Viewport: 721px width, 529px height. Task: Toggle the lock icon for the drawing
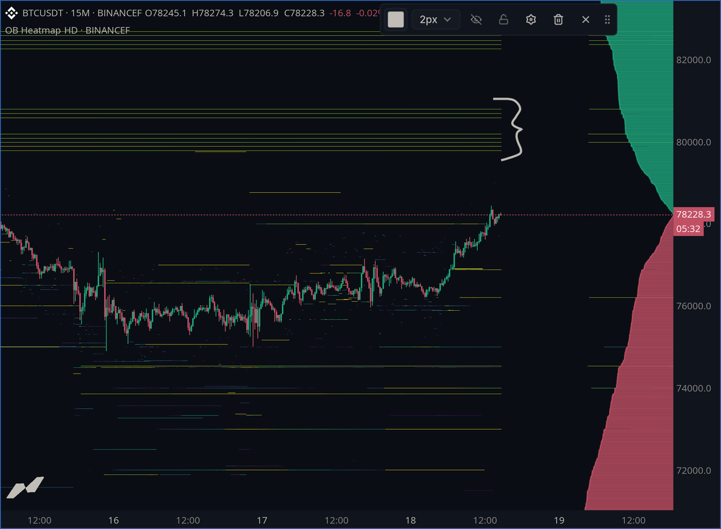pos(503,20)
